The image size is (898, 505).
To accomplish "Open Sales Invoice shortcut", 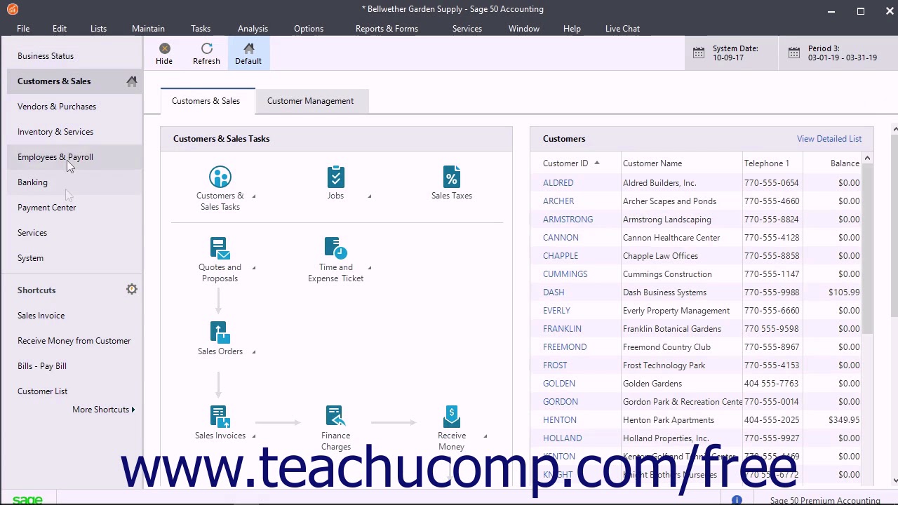I will 41,316.
